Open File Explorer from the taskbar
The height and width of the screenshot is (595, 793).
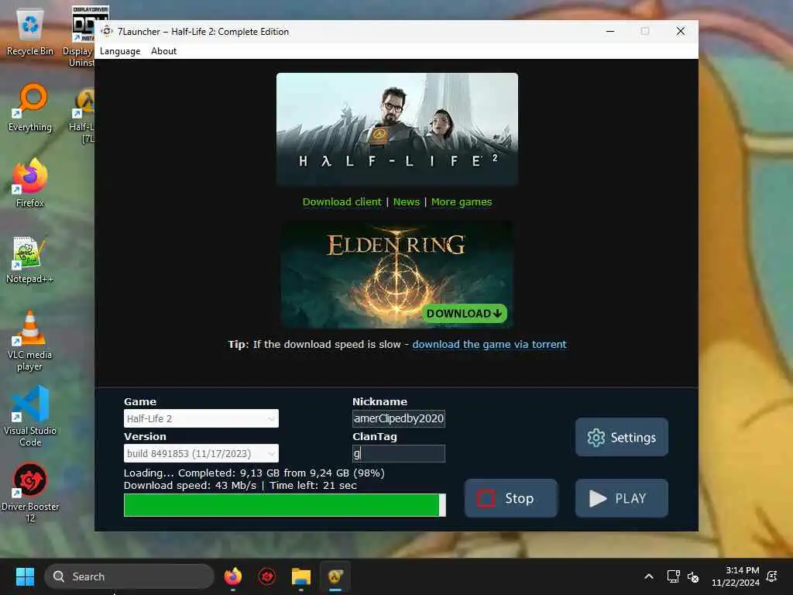301,576
